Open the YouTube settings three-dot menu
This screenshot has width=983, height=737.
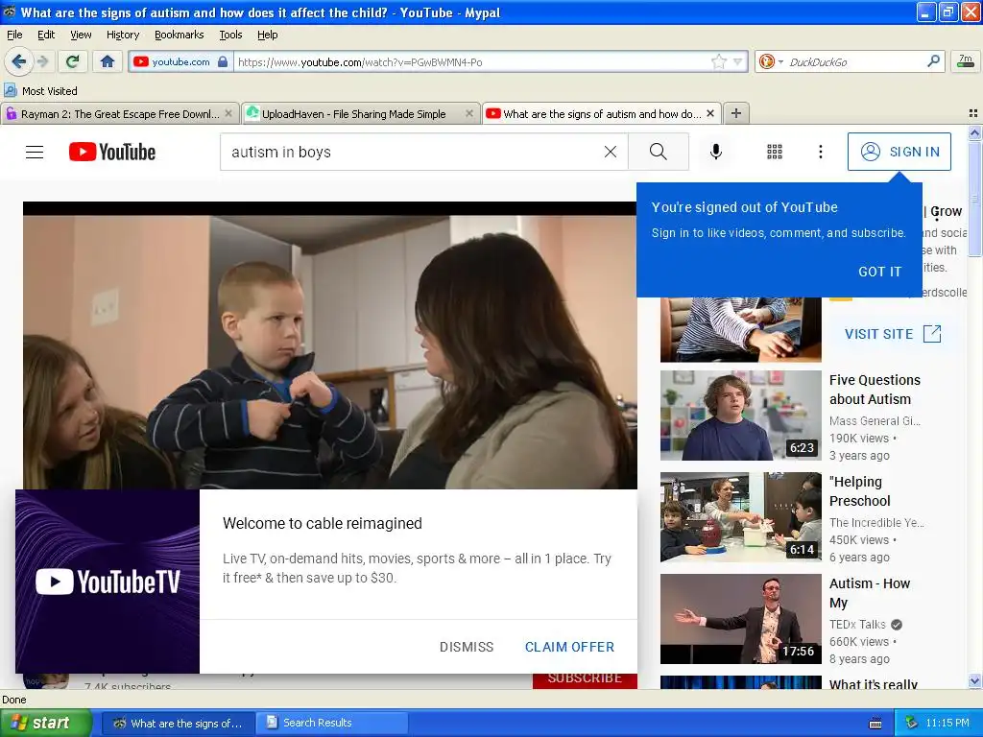point(821,152)
